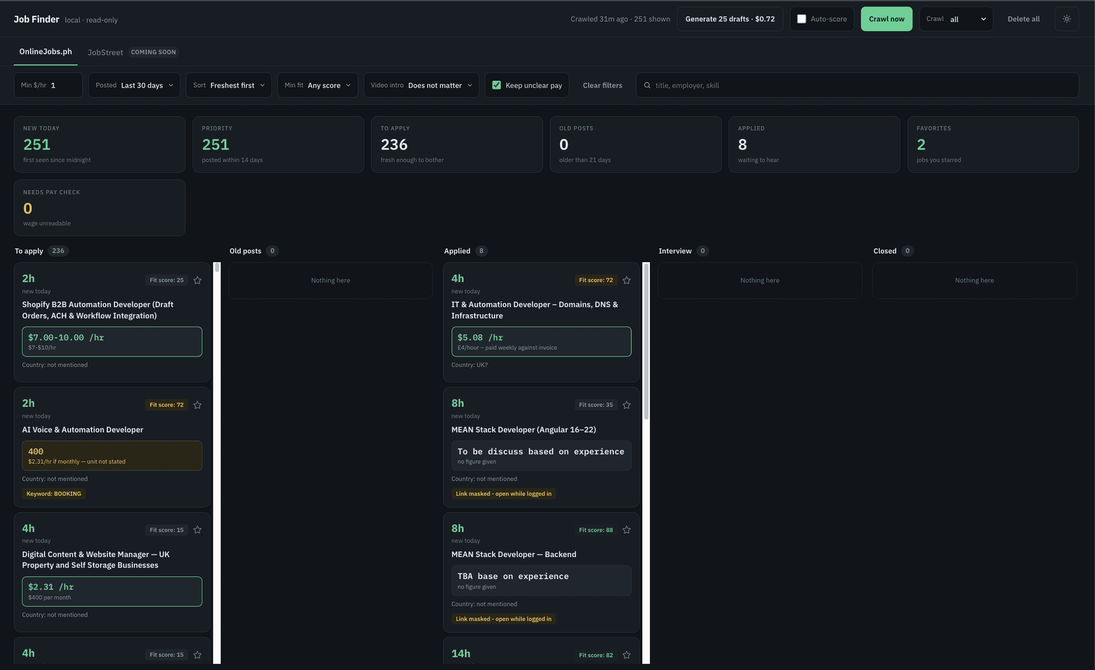The width and height of the screenshot is (1095, 670).
Task: Click the Applied column scrollbar
Action: (646, 463)
